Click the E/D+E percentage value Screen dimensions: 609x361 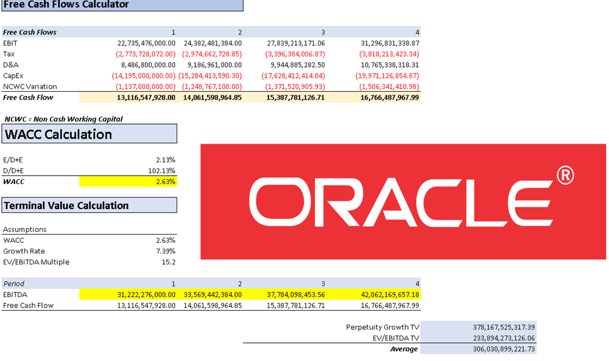(x=166, y=160)
